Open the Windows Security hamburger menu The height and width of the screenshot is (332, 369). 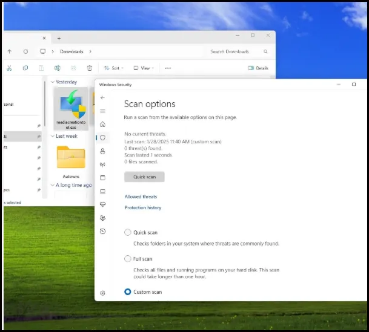(x=102, y=111)
